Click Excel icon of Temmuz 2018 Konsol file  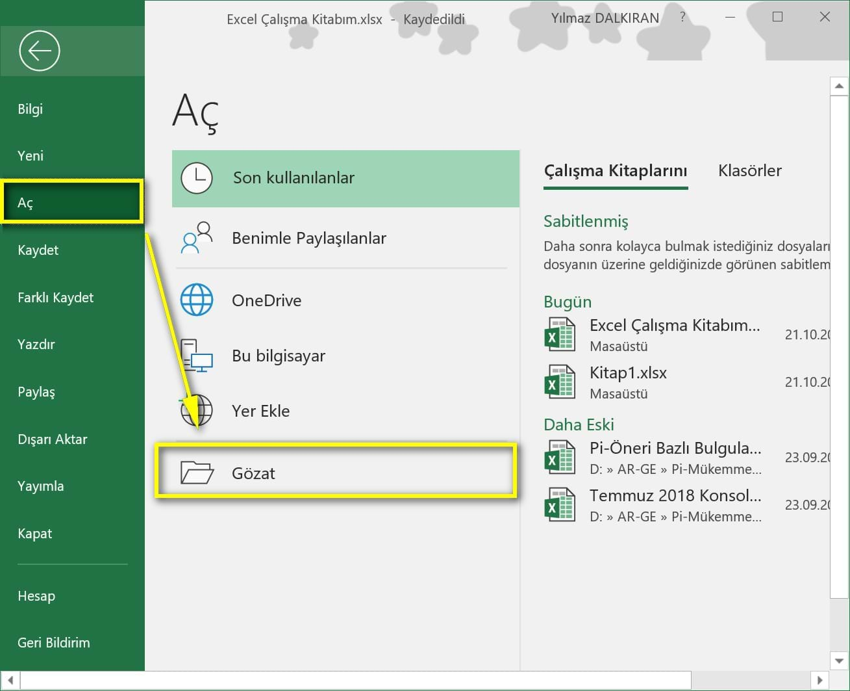[x=559, y=504]
